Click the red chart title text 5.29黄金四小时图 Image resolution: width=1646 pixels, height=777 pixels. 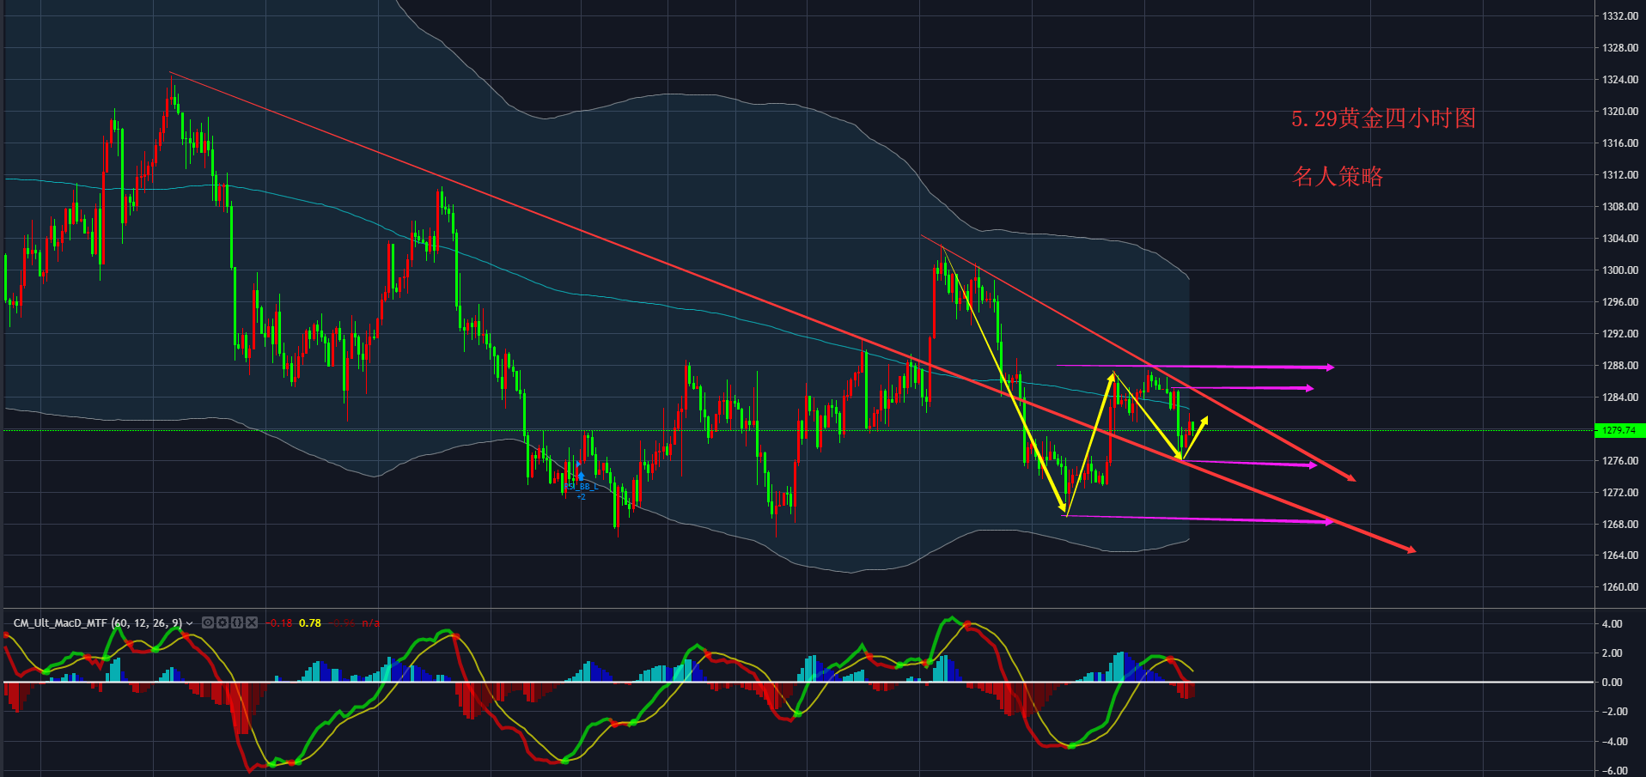(x=1383, y=118)
